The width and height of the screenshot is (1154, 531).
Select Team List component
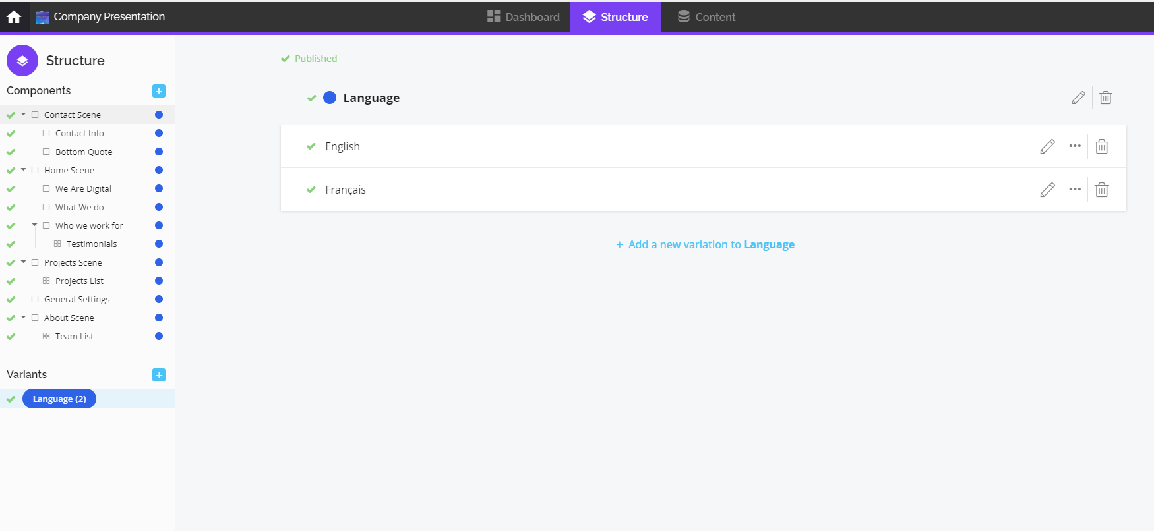[75, 336]
